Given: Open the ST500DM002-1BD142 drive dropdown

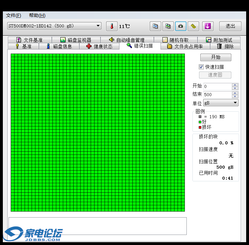Looking at the screenshot, I should (x=54, y=26).
